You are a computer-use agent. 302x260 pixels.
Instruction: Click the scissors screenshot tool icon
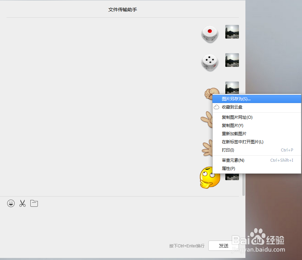22,203
